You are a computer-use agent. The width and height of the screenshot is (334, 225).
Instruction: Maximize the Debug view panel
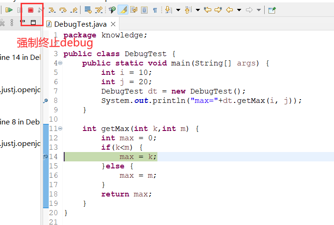pyautogui.click(x=33, y=22)
